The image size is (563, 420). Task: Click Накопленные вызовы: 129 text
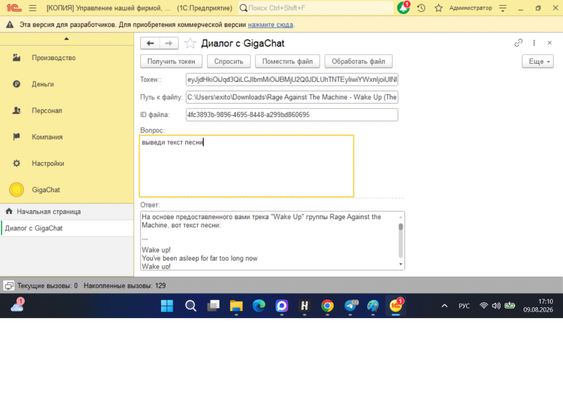click(125, 286)
